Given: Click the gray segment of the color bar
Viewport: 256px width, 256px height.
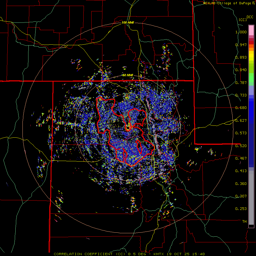Looking at the screenshot, I should (251, 198).
